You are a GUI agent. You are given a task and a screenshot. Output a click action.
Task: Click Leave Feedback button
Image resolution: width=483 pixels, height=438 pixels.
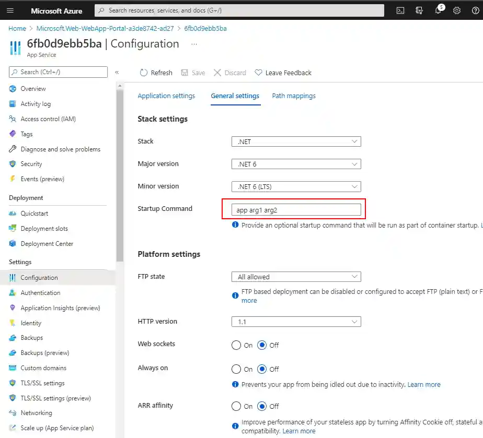point(283,73)
